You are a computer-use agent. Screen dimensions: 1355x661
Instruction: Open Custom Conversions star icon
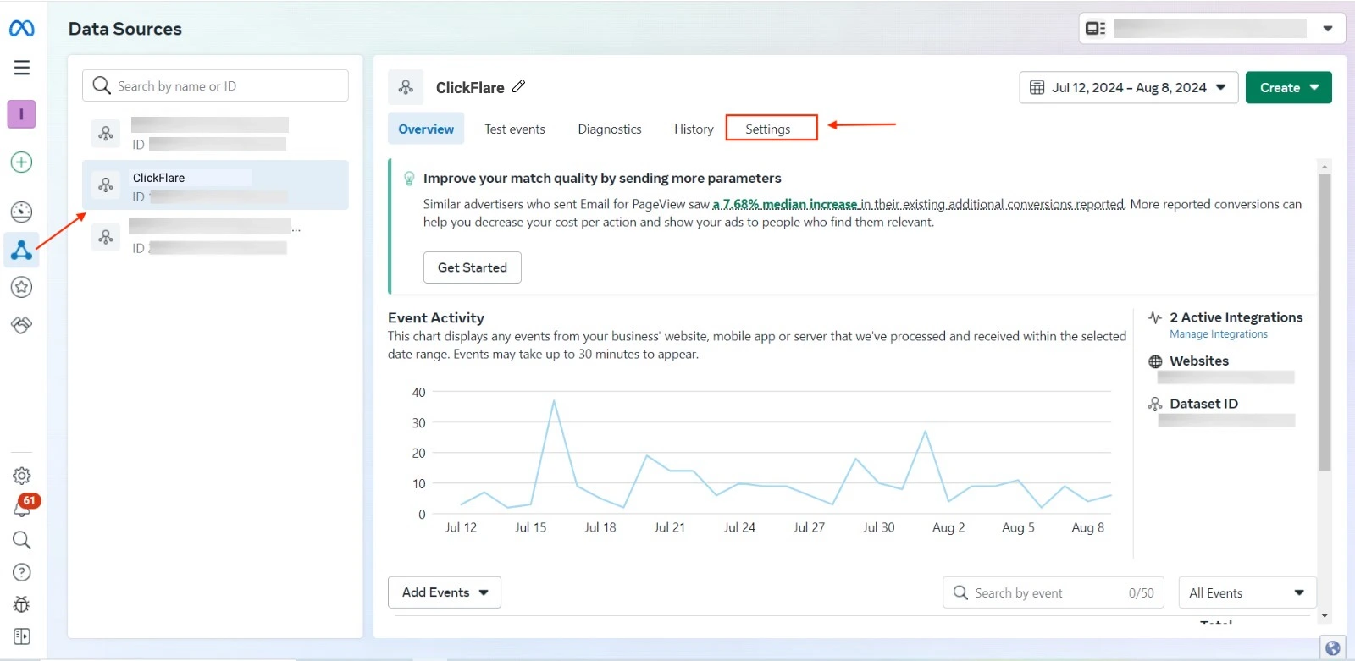pos(21,287)
